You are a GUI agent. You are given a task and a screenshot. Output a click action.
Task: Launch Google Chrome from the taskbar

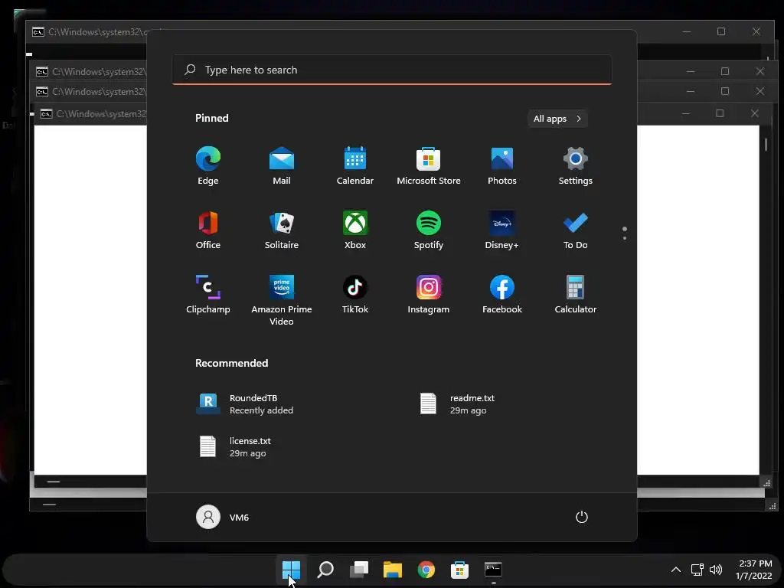(x=426, y=570)
